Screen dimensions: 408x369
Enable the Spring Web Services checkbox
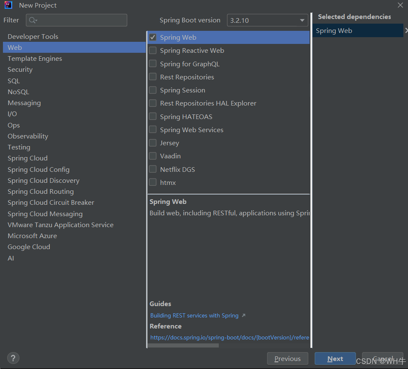pyautogui.click(x=153, y=130)
